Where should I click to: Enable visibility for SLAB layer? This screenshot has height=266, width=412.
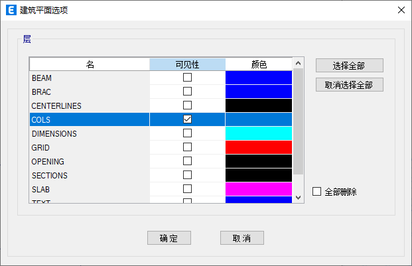(x=187, y=189)
